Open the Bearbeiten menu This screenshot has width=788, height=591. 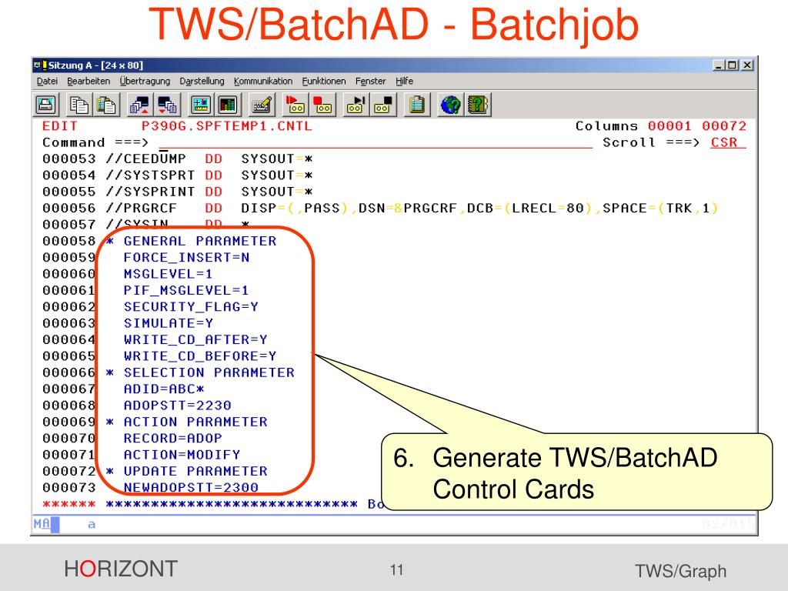pos(88,81)
